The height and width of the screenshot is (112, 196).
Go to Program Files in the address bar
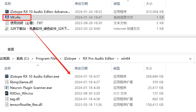coord(46,59)
